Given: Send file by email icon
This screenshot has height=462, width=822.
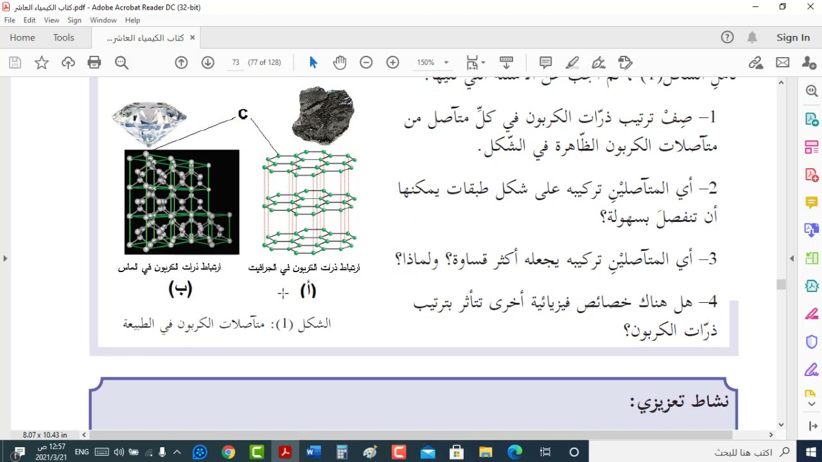Looking at the screenshot, I should [782, 62].
